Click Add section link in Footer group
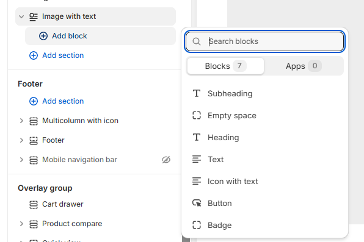Image resolution: width=364 pixels, height=242 pixels. tap(63, 101)
